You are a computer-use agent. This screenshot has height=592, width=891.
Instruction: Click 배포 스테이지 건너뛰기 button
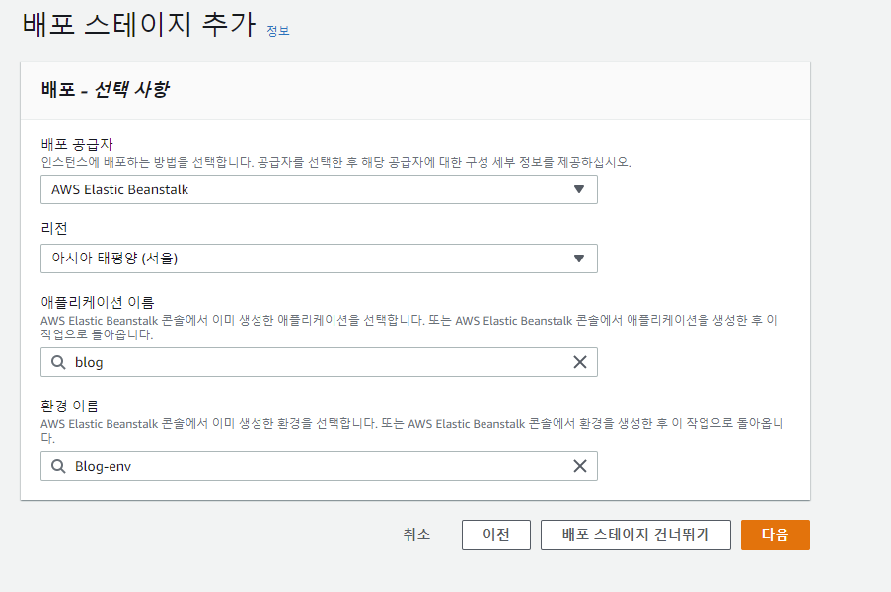[x=635, y=535]
